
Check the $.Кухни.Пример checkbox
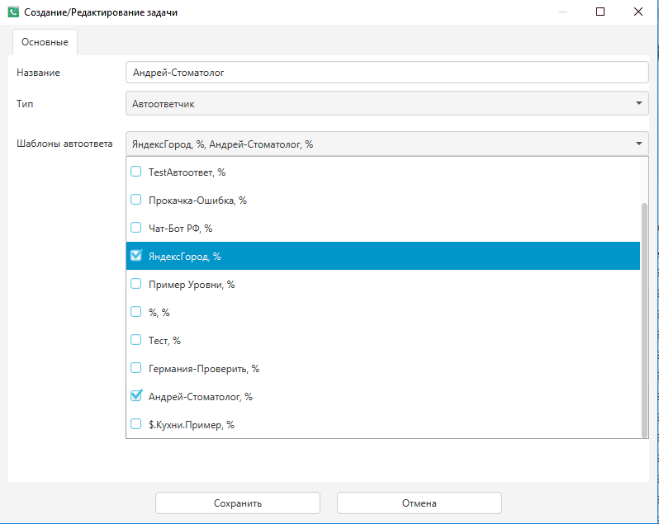coord(135,424)
